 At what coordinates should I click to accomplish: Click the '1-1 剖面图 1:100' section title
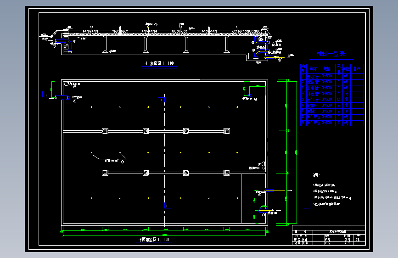[x=158, y=63]
